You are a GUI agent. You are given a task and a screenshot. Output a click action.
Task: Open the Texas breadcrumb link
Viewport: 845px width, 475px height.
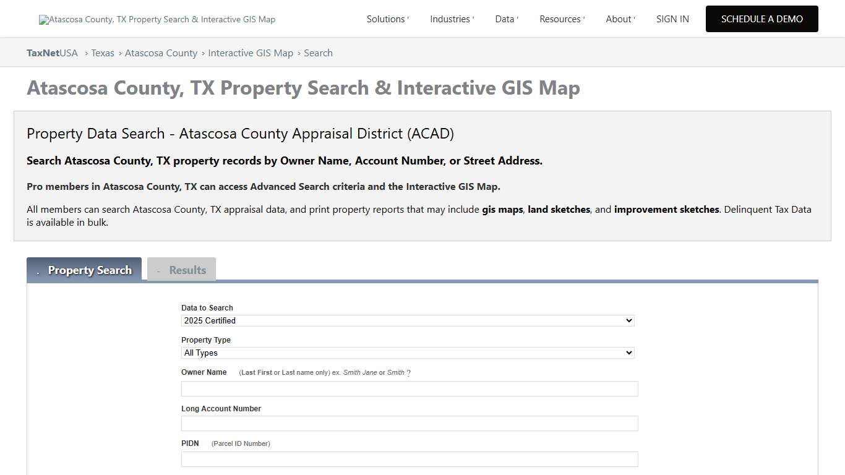click(103, 53)
